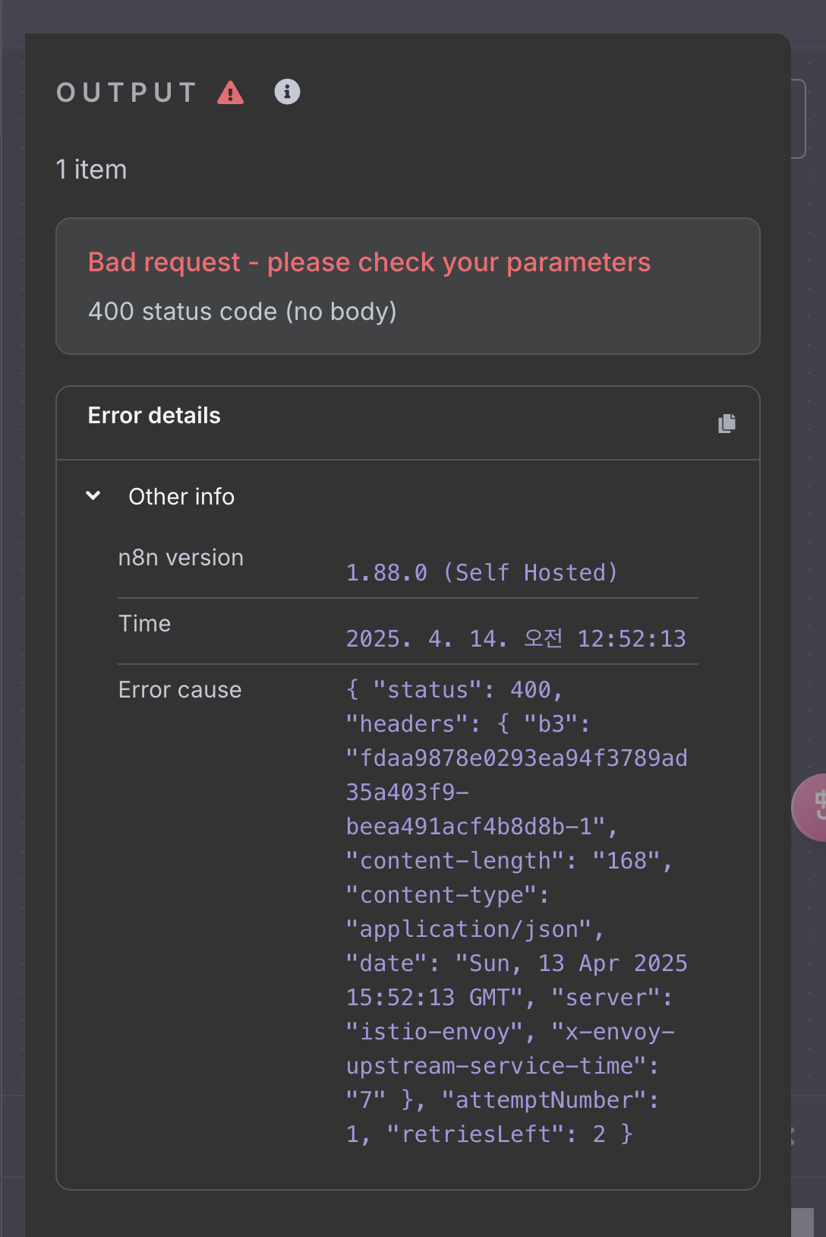Screen dimensions: 826x1237
Task: Copy error details with the clipboard icon
Action: coord(727,423)
